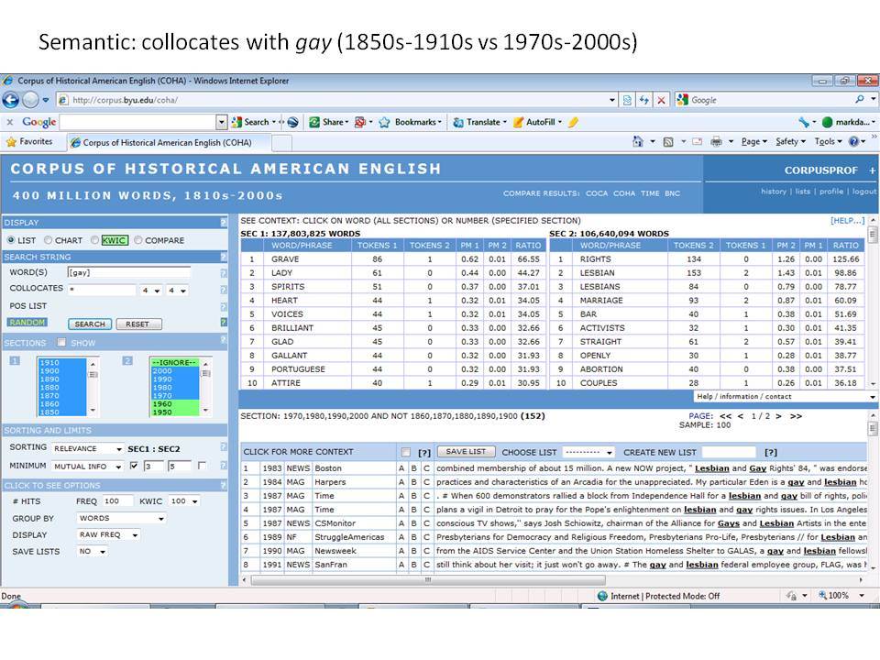Viewport: 880px width, 660px height.
Task: Click the Print icon in command bar
Action: 716,142
